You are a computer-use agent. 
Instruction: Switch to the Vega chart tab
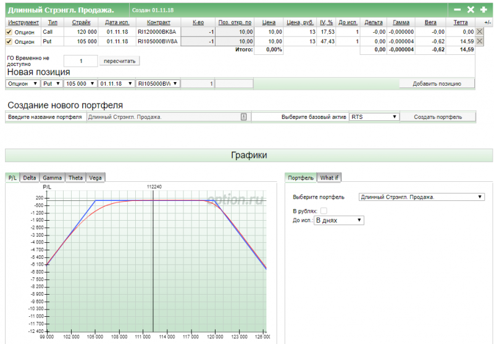[x=96, y=178]
